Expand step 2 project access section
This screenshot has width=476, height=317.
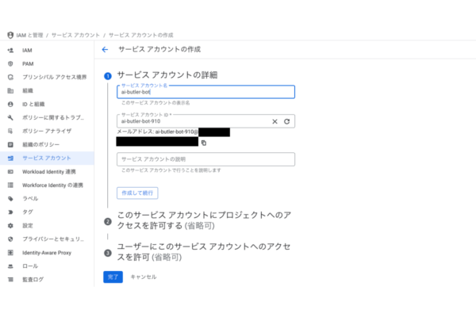tap(204, 220)
